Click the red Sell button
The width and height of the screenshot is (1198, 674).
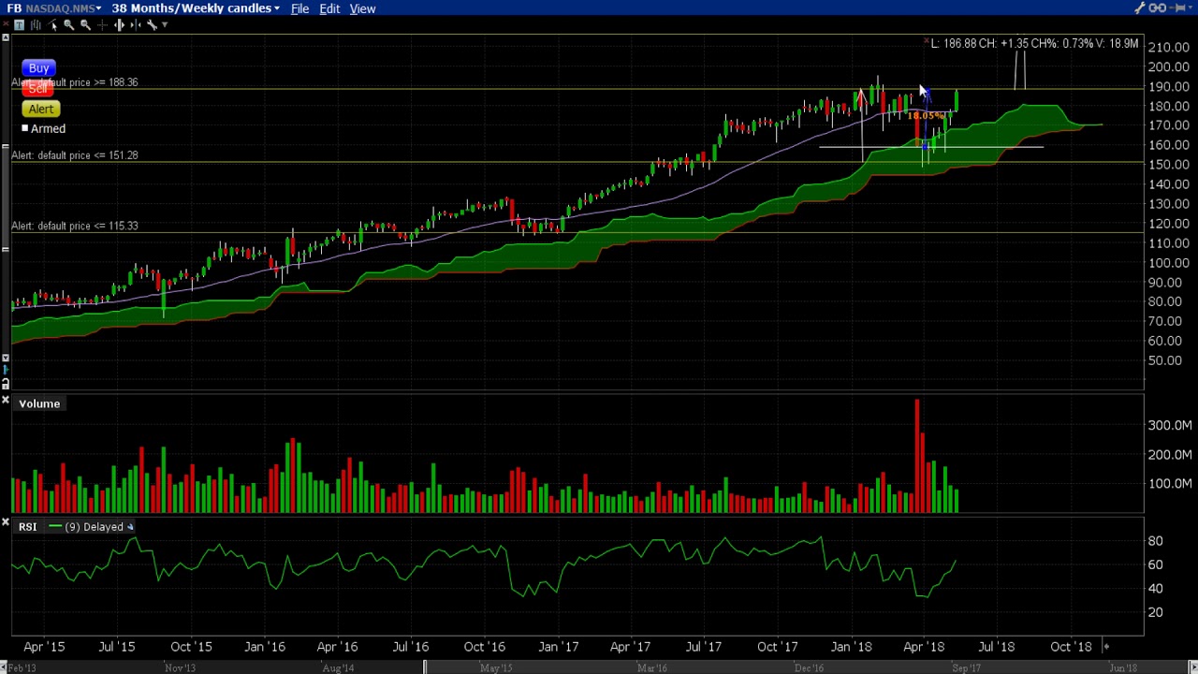38,89
